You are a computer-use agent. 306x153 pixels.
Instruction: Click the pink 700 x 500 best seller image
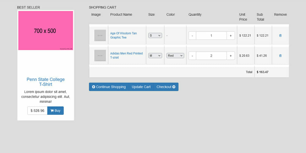46,31
